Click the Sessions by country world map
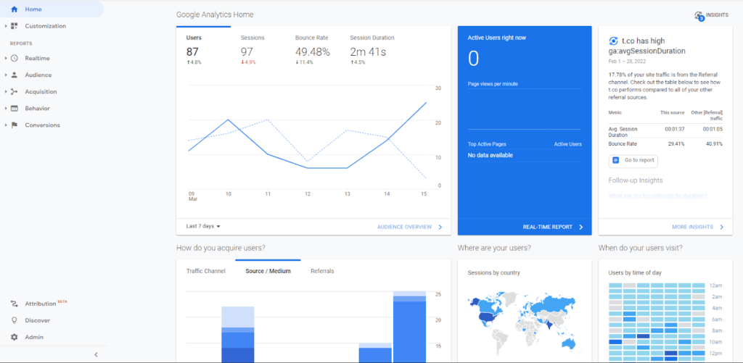743x363 pixels. (522, 324)
